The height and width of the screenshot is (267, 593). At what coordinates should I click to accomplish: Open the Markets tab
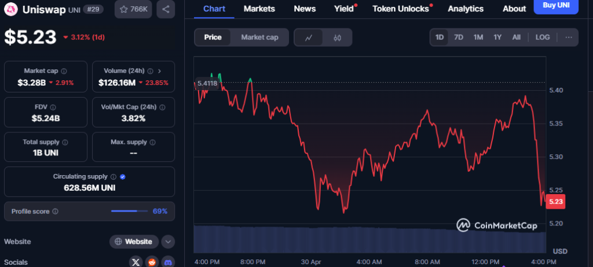tap(259, 9)
